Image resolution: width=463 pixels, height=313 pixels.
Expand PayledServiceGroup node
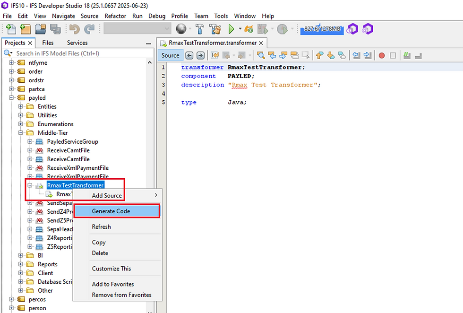pyautogui.click(x=30, y=141)
